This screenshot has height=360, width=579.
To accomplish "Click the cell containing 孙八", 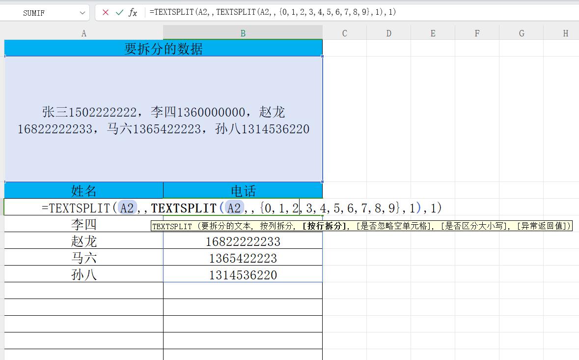I will tap(84, 274).
